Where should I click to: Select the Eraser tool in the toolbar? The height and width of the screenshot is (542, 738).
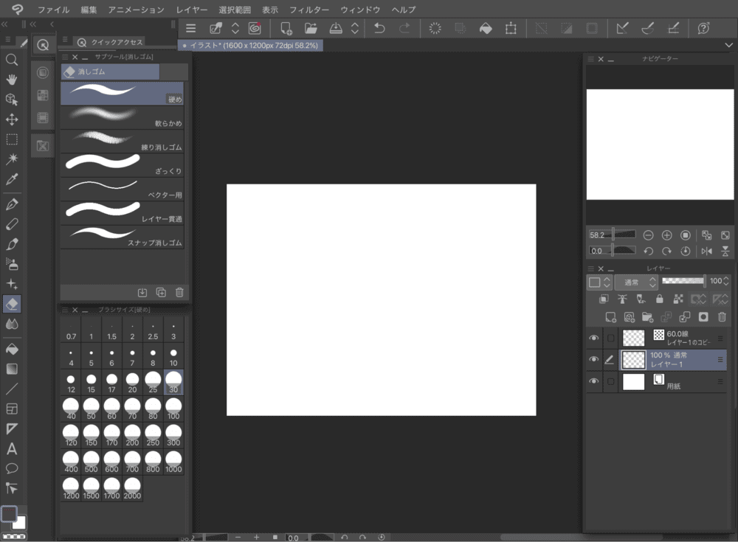(x=12, y=304)
